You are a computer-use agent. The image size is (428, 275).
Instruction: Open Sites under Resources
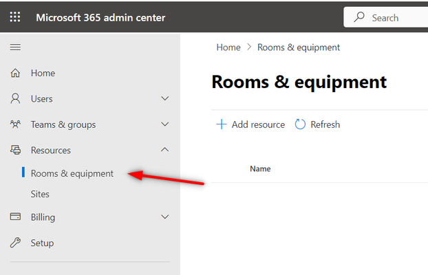40,194
